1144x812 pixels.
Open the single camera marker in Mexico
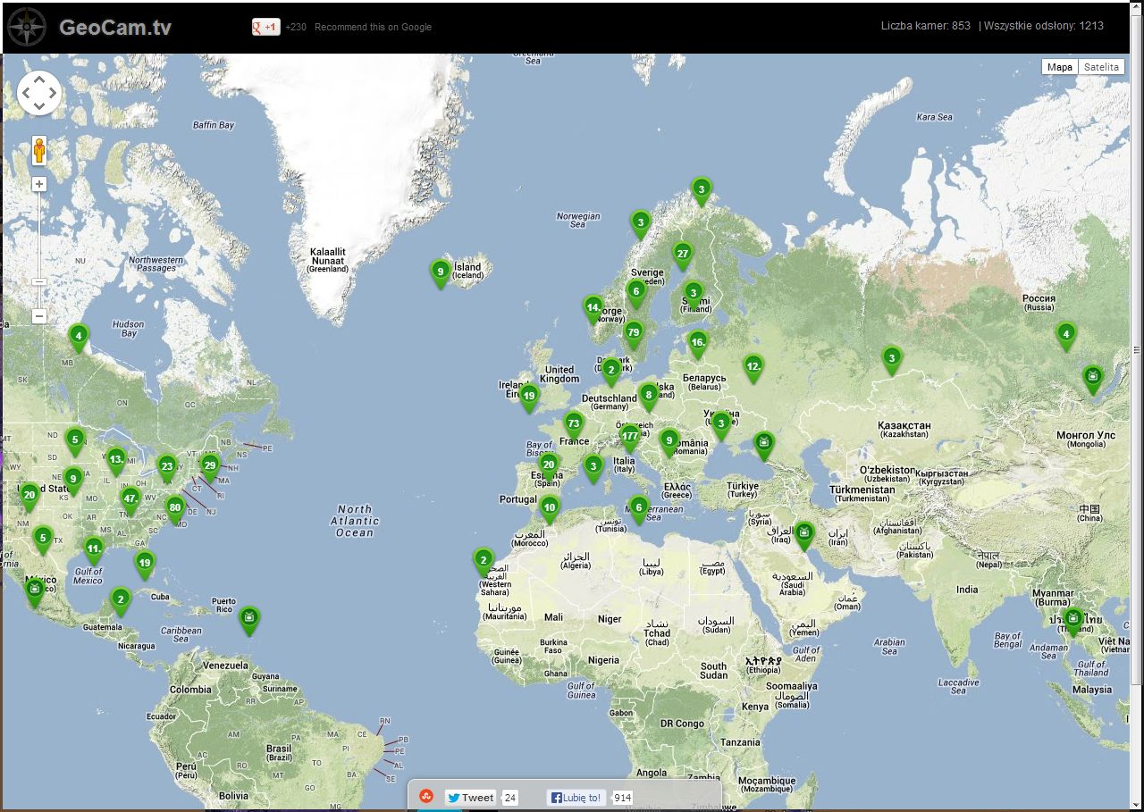point(35,592)
